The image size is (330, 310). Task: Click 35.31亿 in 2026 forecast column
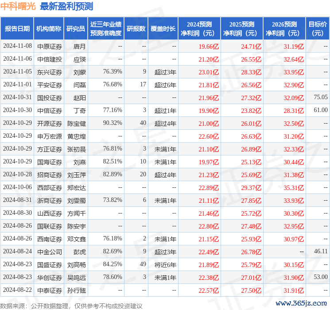294,188
